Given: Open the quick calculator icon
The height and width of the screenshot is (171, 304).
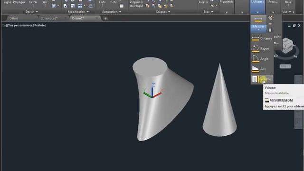Looking at the screenshot, I should 270,30.
